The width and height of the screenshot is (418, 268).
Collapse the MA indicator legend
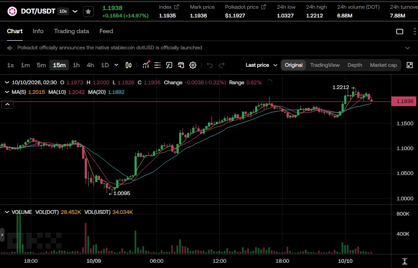(7, 92)
